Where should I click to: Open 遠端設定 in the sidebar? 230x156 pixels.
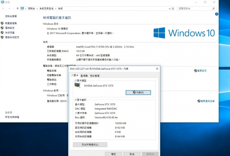coord(10,28)
